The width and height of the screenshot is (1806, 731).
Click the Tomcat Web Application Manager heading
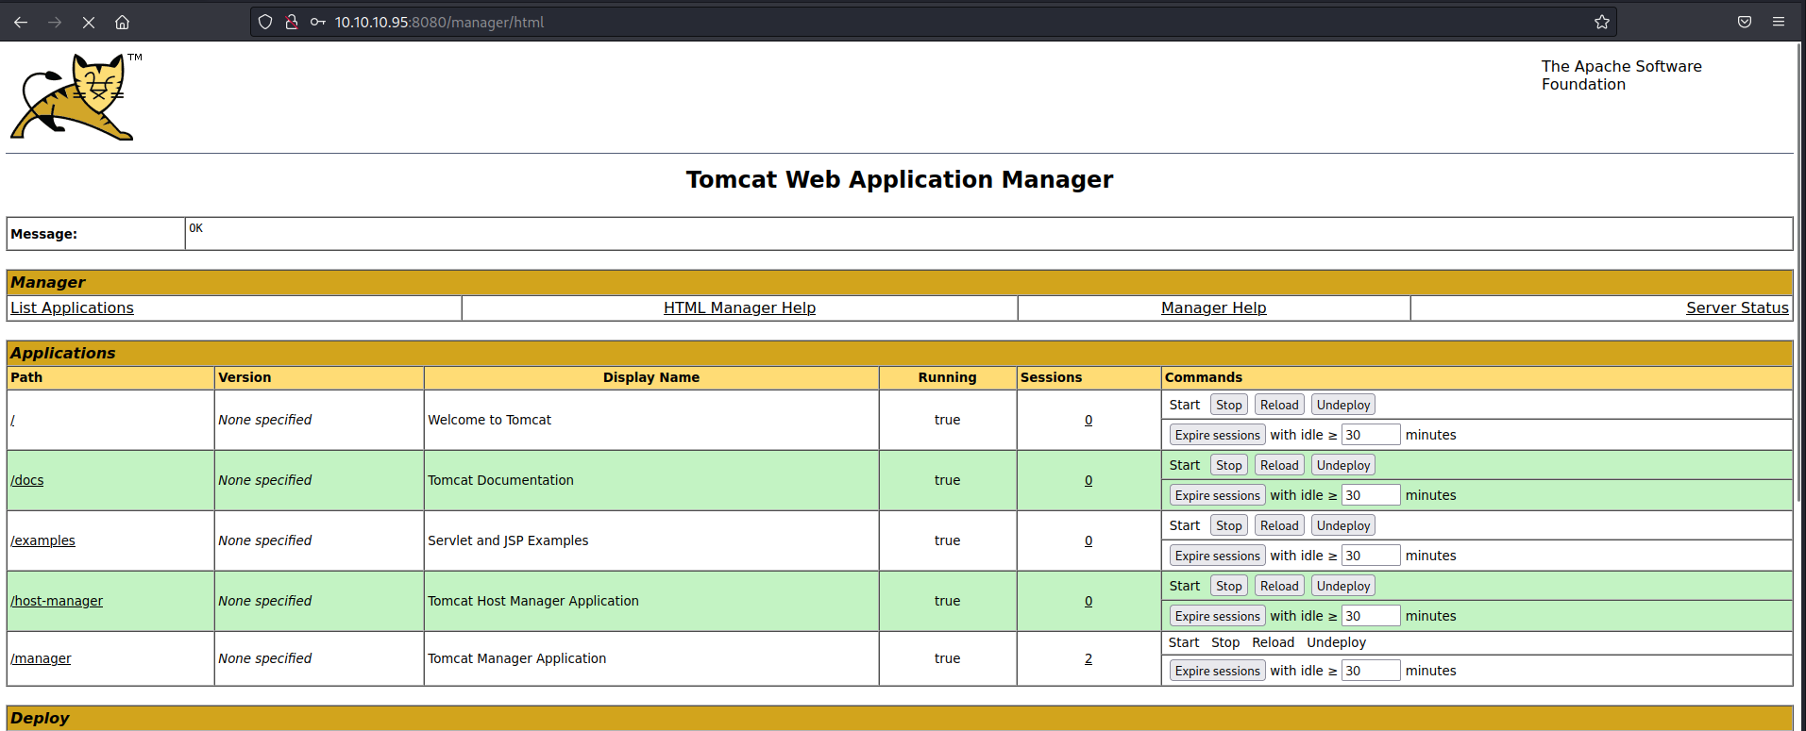900,179
